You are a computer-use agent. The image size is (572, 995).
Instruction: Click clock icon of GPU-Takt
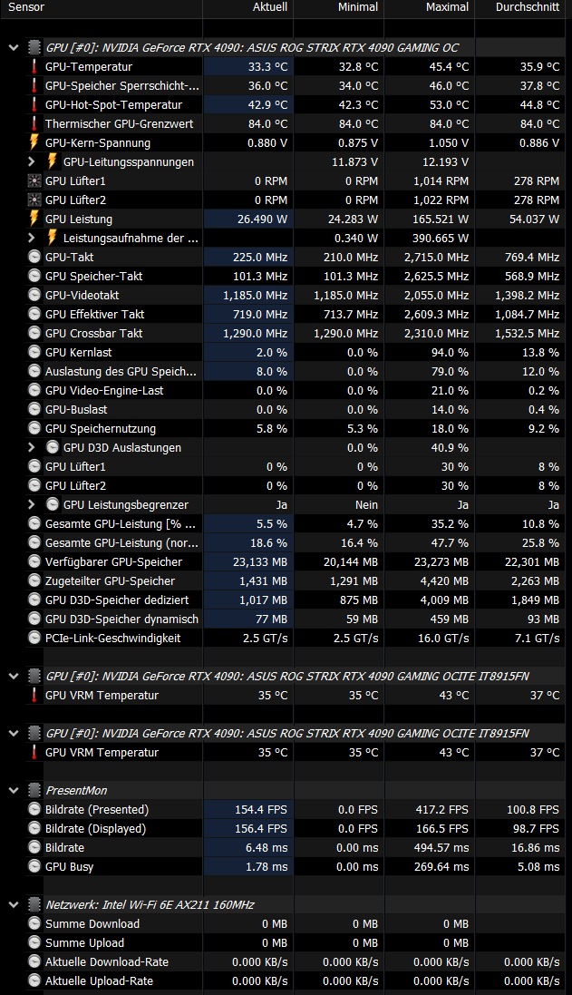tap(34, 257)
